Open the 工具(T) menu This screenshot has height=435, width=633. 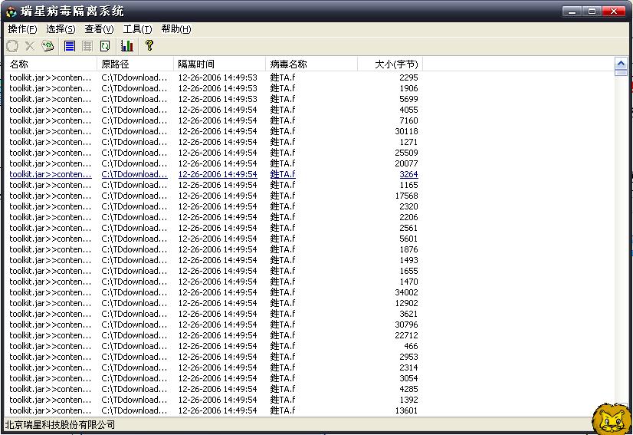pos(137,29)
